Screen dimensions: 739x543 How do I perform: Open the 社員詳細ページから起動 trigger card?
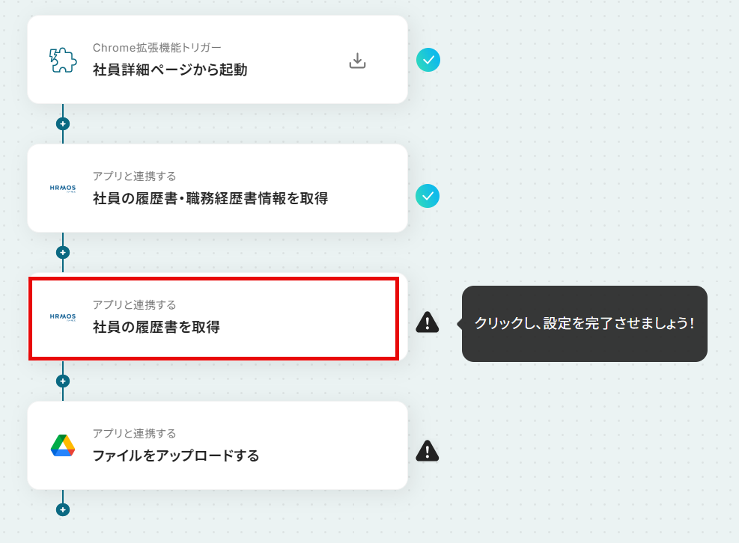tap(217, 60)
